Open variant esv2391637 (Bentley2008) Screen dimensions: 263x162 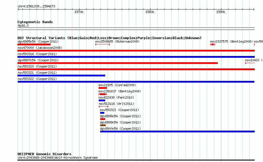click(120, 91)
